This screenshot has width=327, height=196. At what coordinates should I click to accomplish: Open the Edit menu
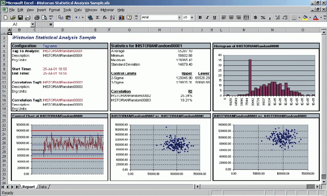[x=20, y=10]
